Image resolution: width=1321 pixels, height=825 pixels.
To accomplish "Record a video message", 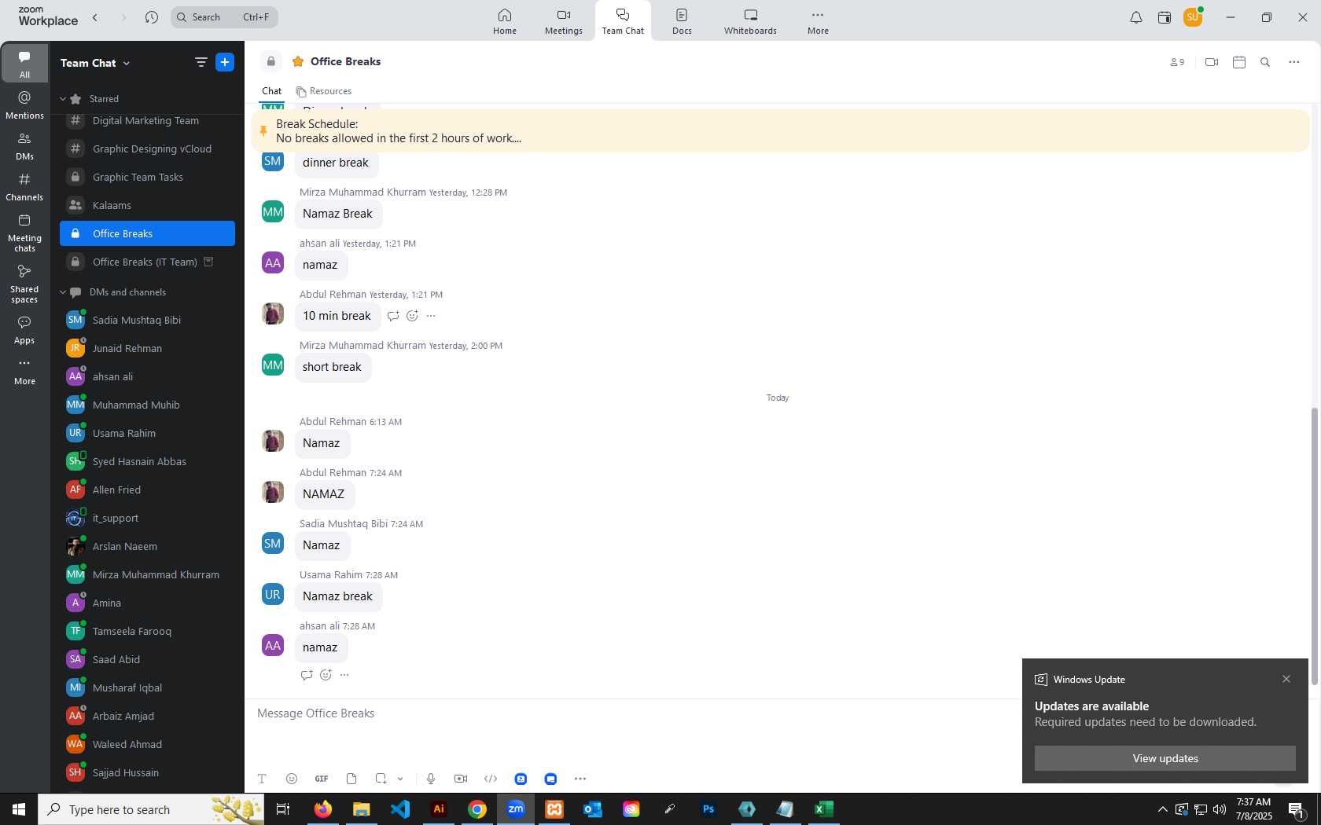I will click(x=461, y=779).
